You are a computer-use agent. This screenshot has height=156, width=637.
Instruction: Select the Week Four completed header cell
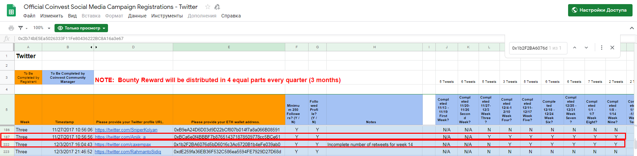(x=510, y=109)
